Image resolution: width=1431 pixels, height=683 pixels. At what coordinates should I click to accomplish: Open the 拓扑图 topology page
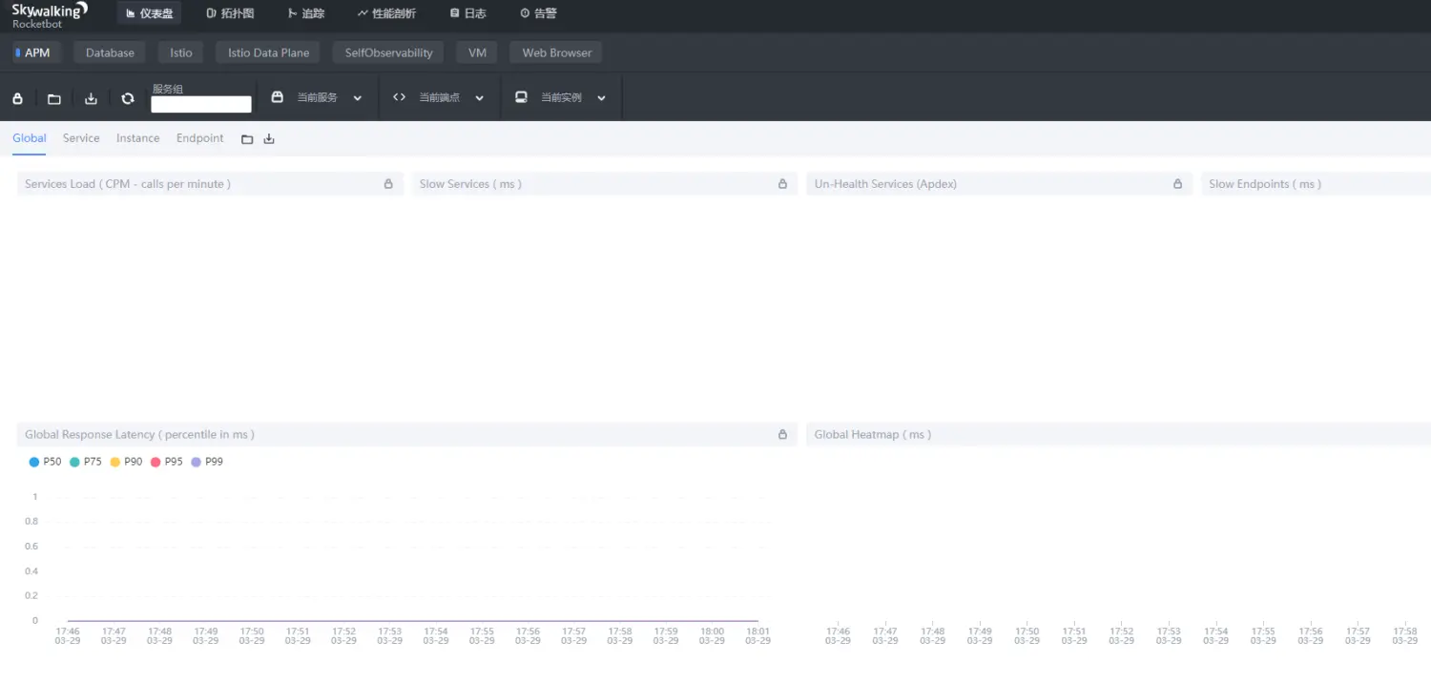coord(230,13)
